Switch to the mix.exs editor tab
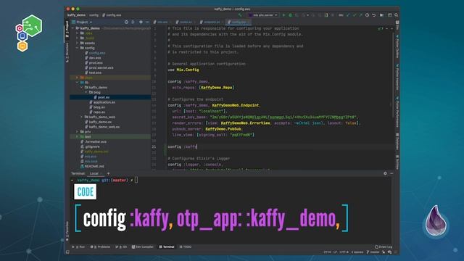Viewport: 464px width, 261px height. tap(162, 22)
